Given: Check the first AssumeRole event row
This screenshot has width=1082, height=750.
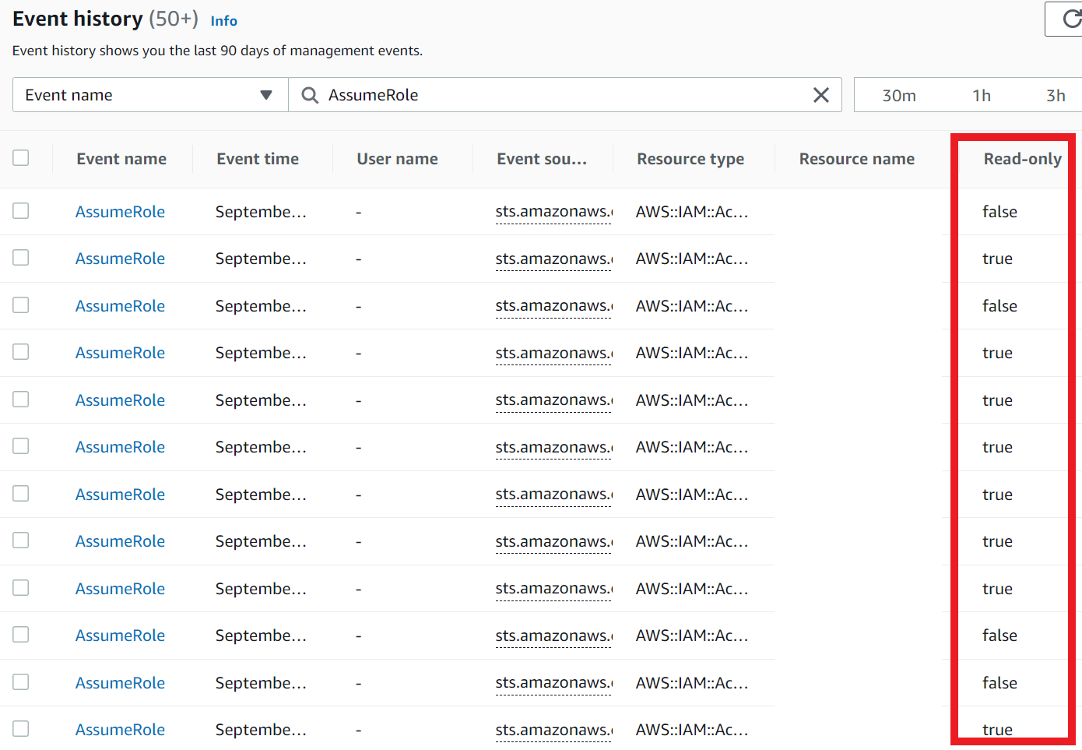Looking at the screenshot, I should pyautogui.click(x=20, y=211).
